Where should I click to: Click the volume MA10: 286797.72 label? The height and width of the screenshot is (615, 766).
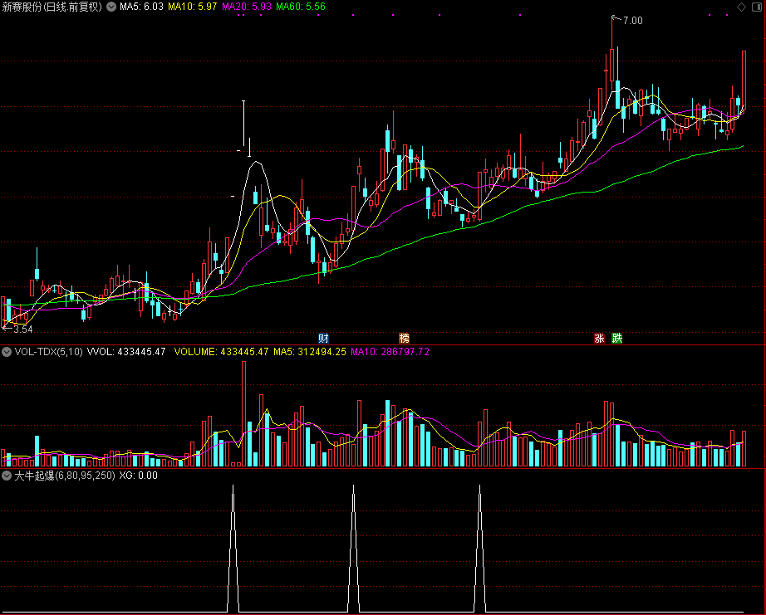click(x=390, y=352)
